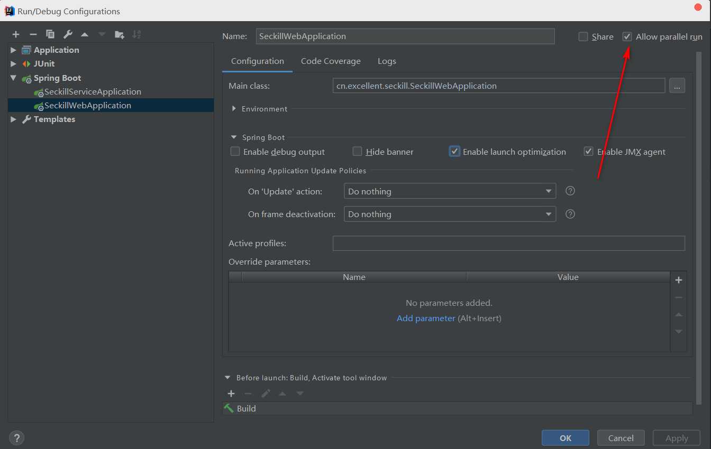Show help for 'Update' action policy
Image resolution: width=711 pixels, height=449 pixels.
click(x=570, y=191)
